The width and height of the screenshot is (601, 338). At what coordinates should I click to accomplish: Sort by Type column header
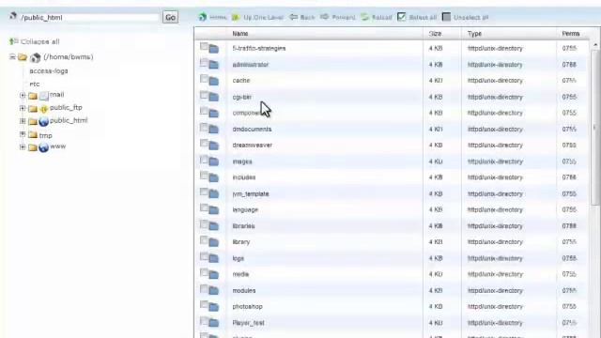pyautogui.click(x=474, y=34)
